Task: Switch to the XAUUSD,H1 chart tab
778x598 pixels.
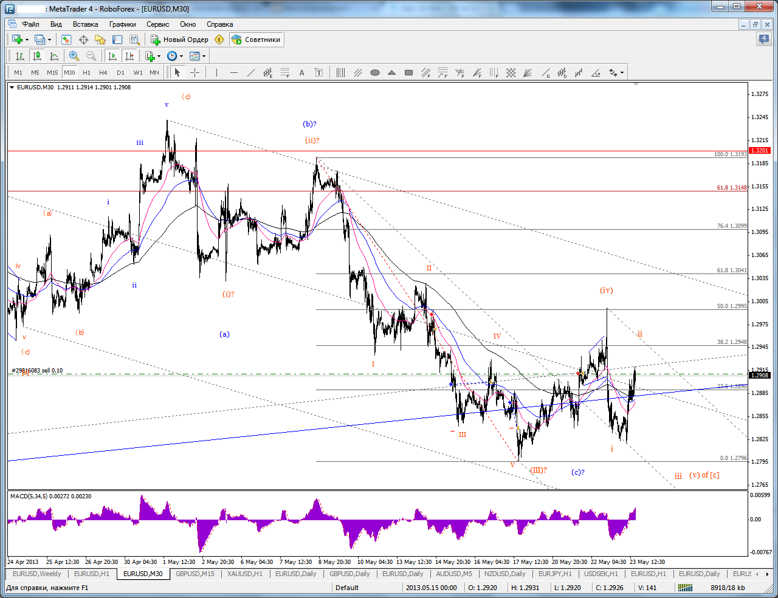Action: [245, 574]
